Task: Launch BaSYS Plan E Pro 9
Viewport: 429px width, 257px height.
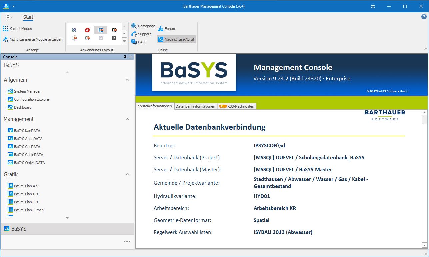Action: [x=26, y=210]
